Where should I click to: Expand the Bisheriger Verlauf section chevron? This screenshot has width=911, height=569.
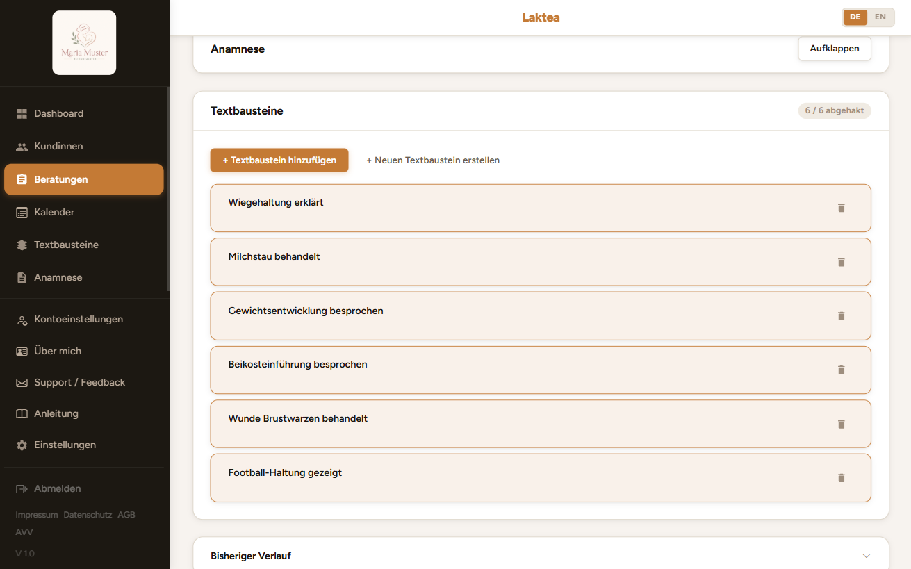[x=866, y=556]
